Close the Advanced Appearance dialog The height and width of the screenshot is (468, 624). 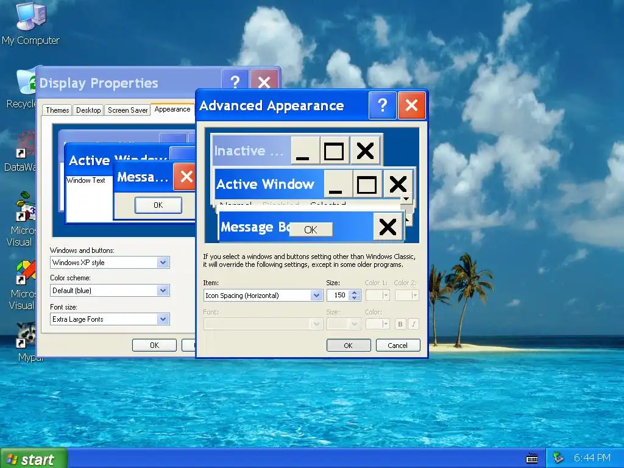point(411,105)
